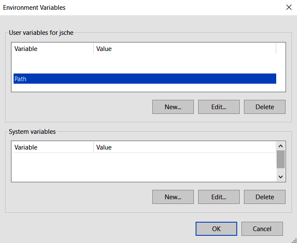
Task: Sort system variables by Value column header
Action: (185, 147)
